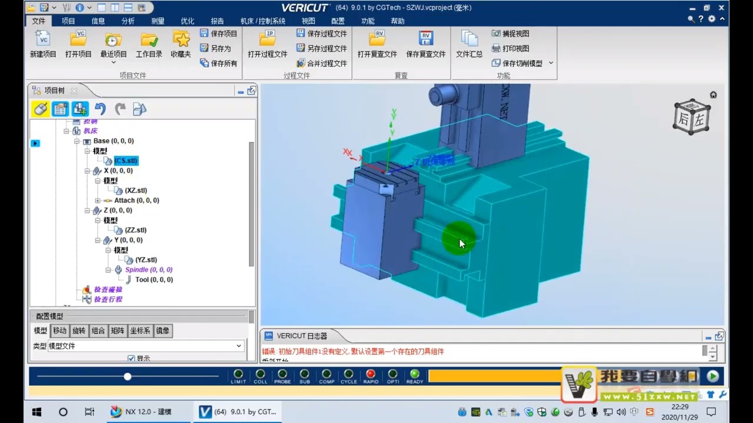753x423 pixels.
Task: Collapse the Base (0, 0, 0) node
Action: click(x=76, y=141)
